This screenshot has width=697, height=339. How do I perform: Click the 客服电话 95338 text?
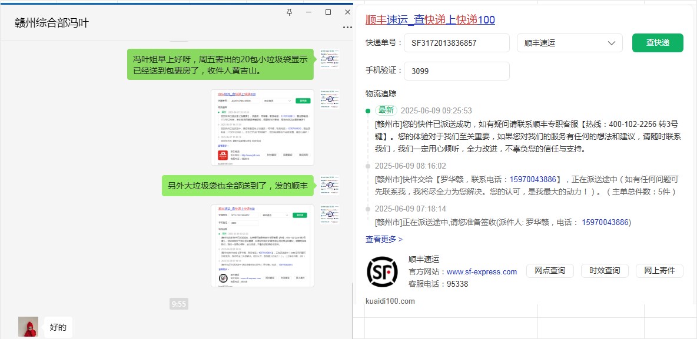click(x=438, y=284)
